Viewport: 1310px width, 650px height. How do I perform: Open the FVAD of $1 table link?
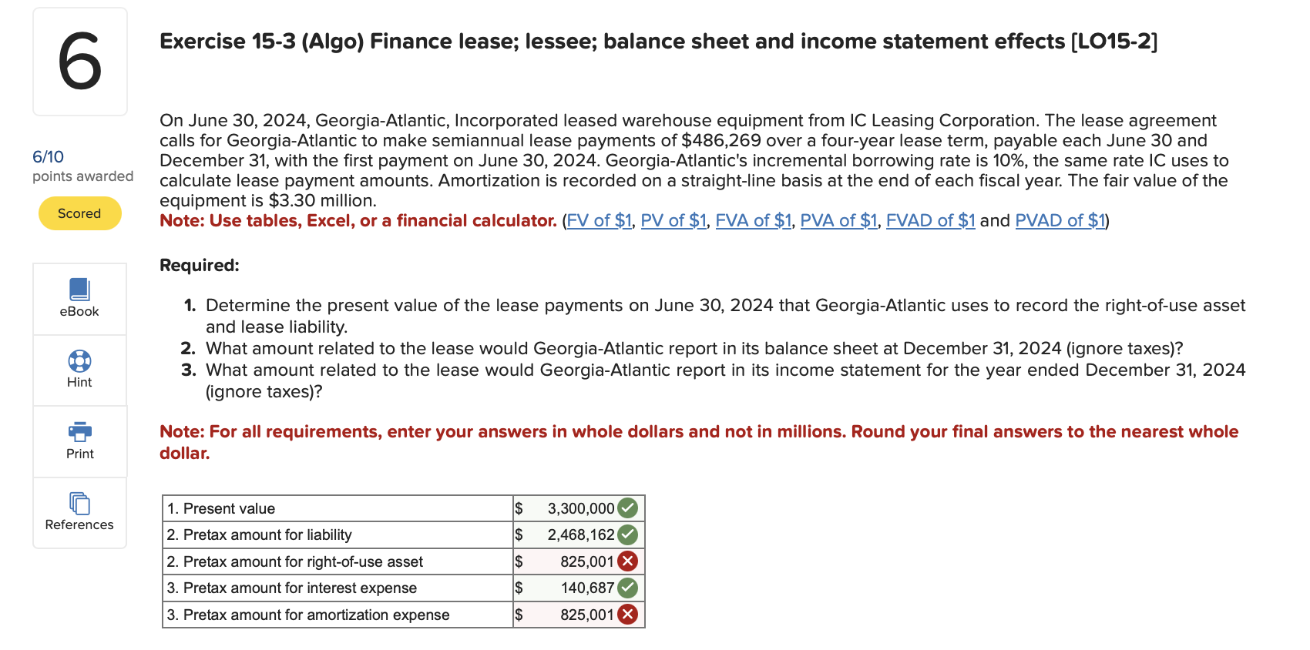[x=930, y=221]
